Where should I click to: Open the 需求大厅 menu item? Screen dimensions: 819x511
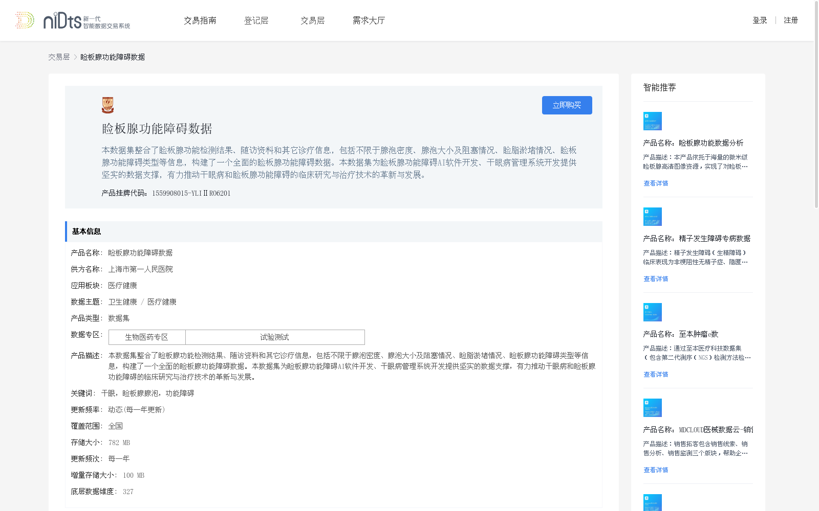click(x=369, y=20)
